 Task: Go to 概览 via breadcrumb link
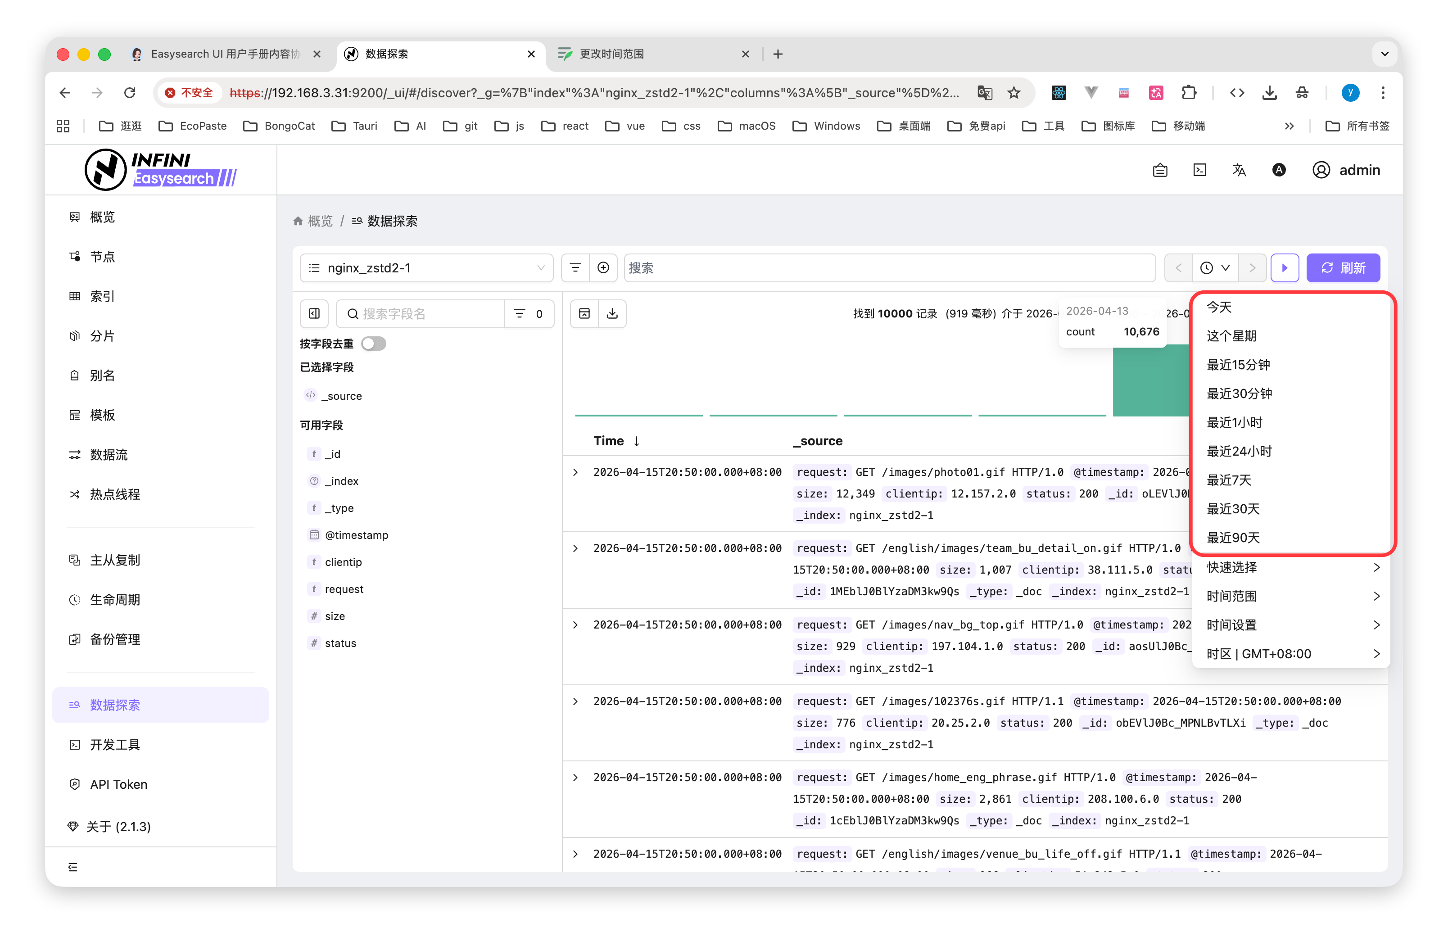point(320,222)
